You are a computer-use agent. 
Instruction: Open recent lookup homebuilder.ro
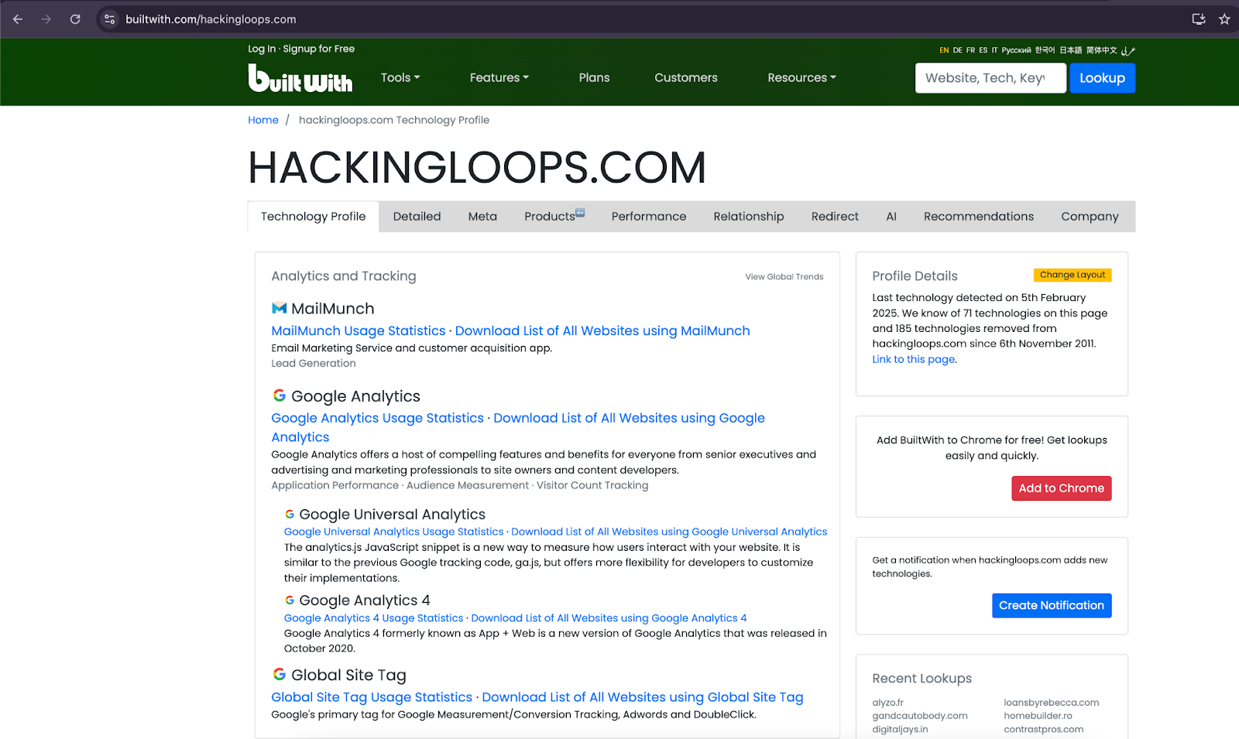(1038, 716)
